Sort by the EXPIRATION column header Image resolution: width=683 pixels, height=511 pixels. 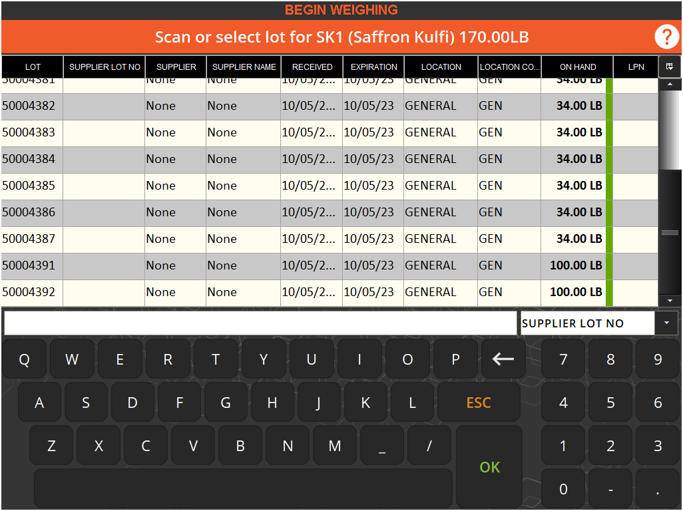(x=373, y=67)
